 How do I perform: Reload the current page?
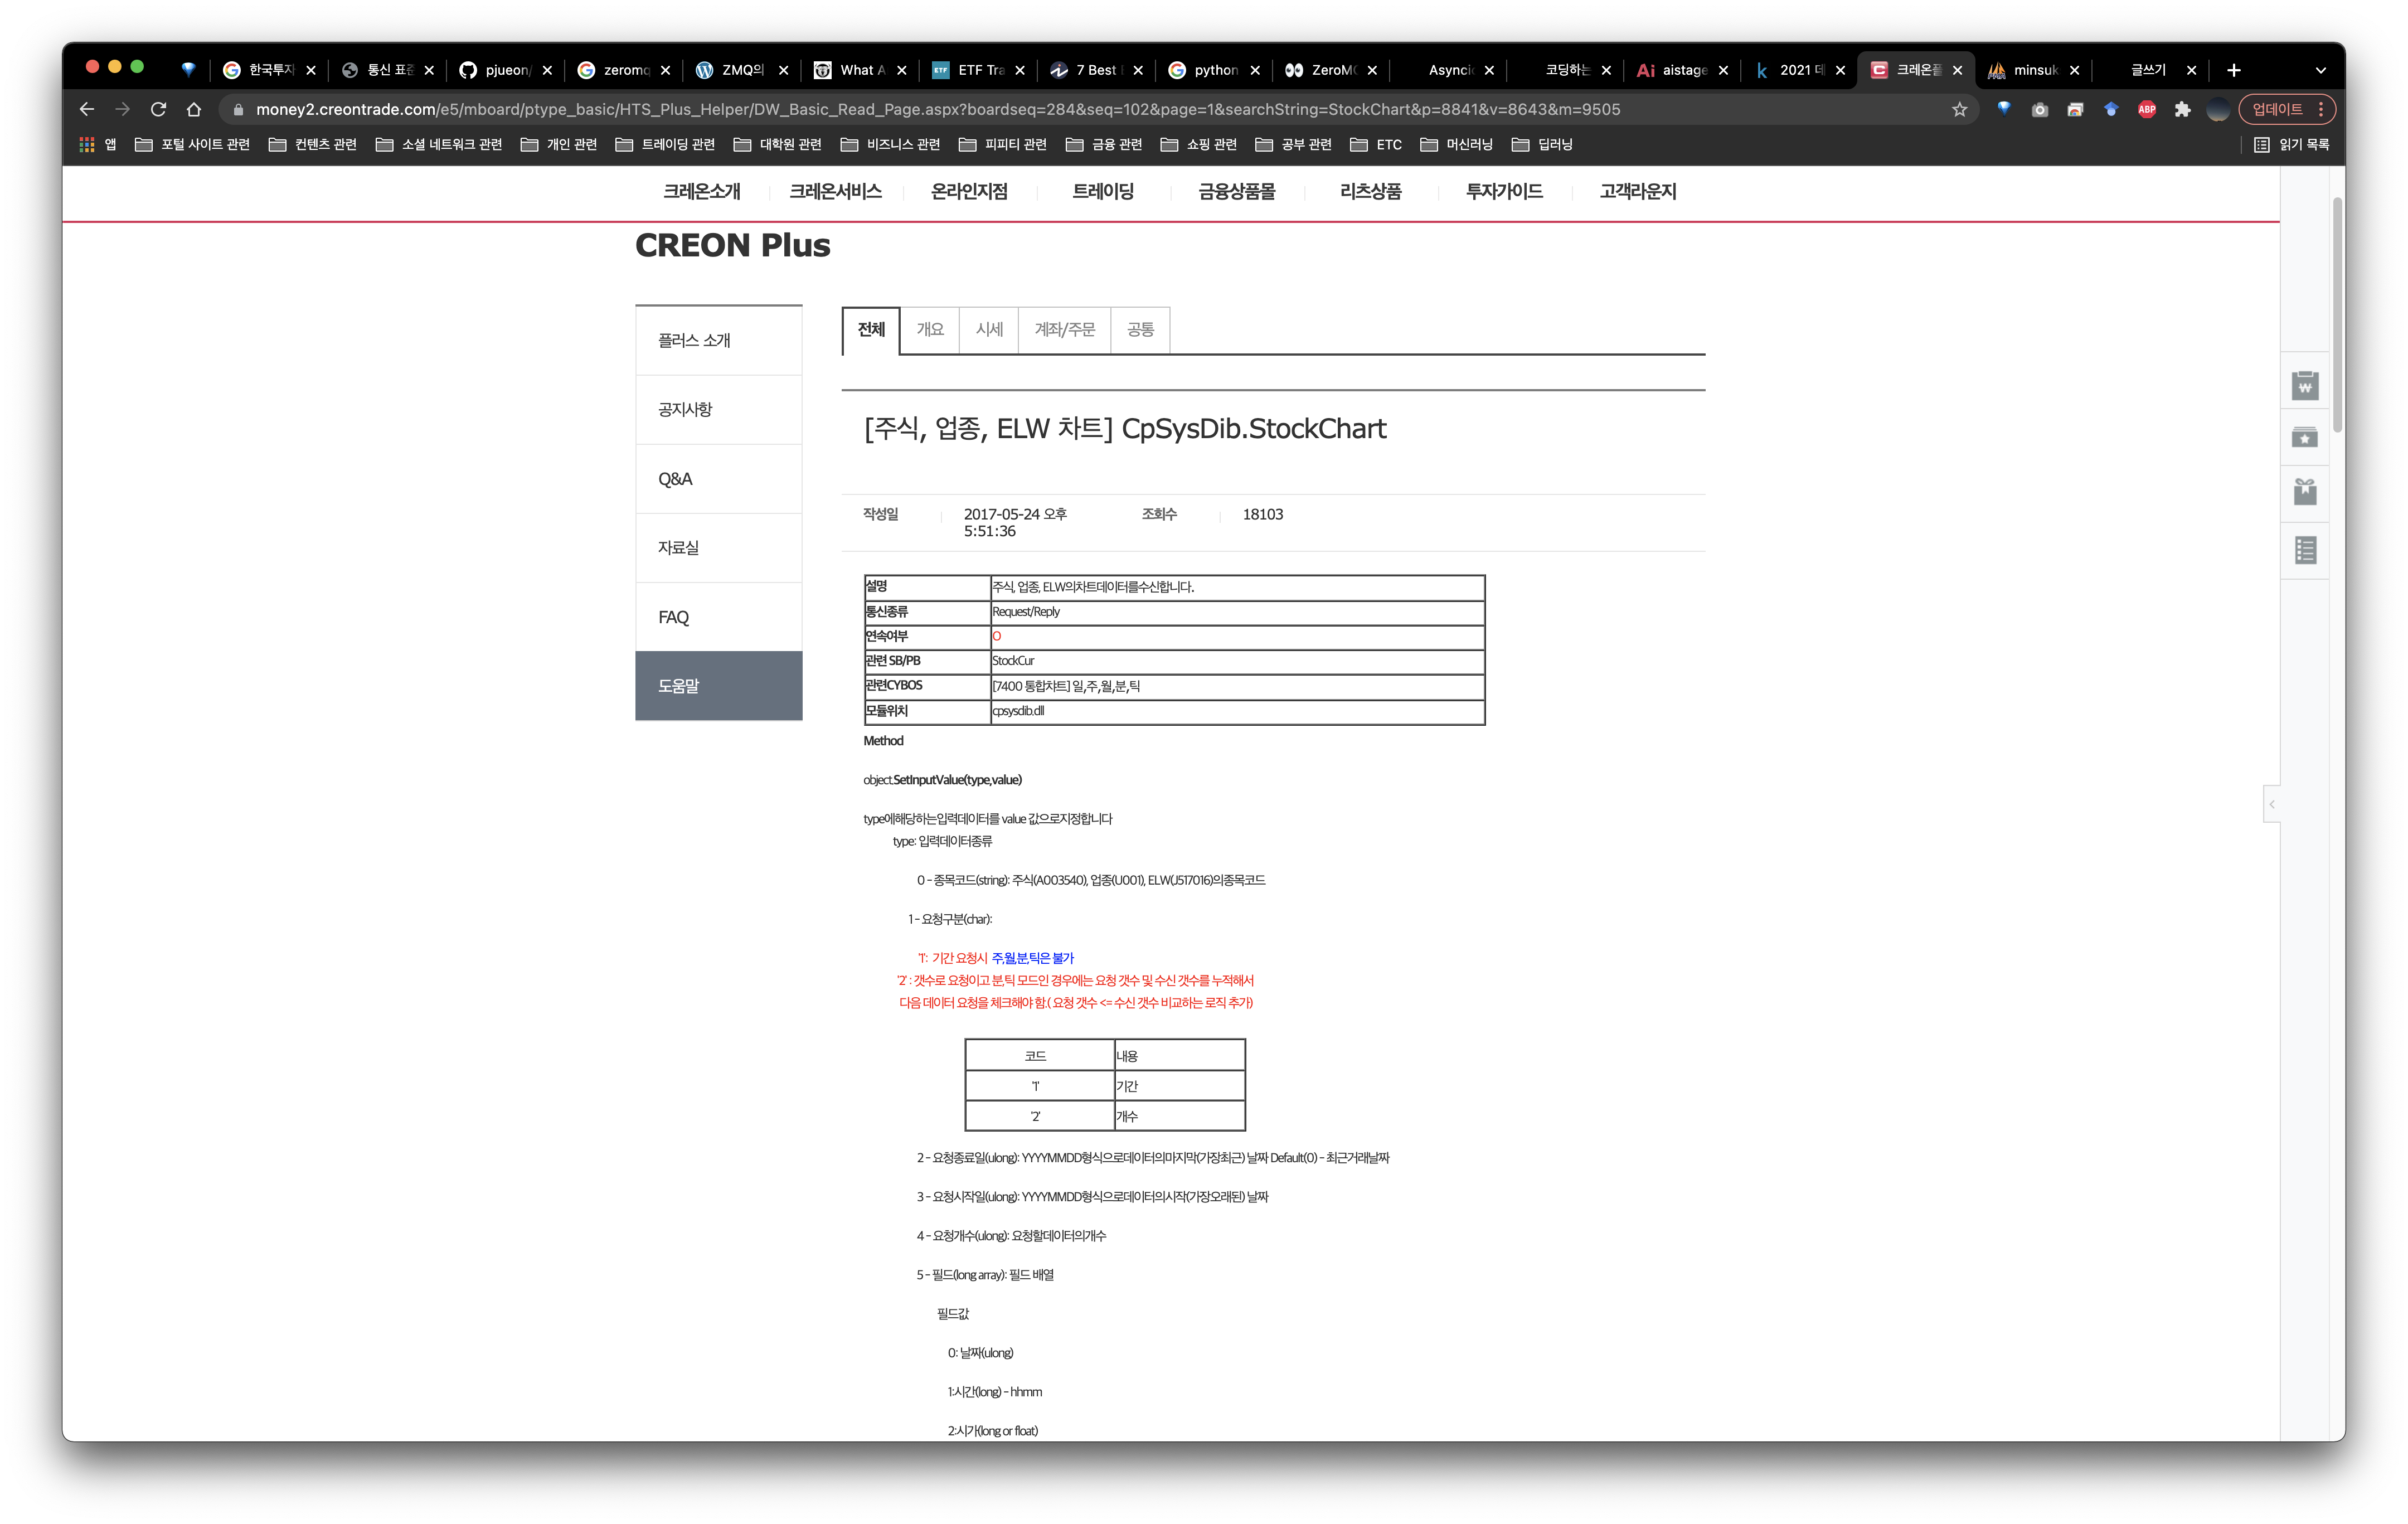pyautogui.click(x=158, y=109)
